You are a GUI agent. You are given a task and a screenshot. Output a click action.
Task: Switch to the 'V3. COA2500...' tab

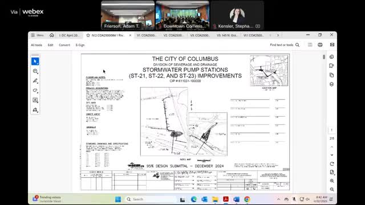(x=200, y=35)
